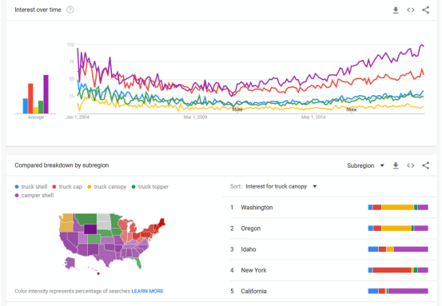Viewport: 442px width, 306px height.
Task: Download the subregion breakdown data
Action: pos(396,165)
